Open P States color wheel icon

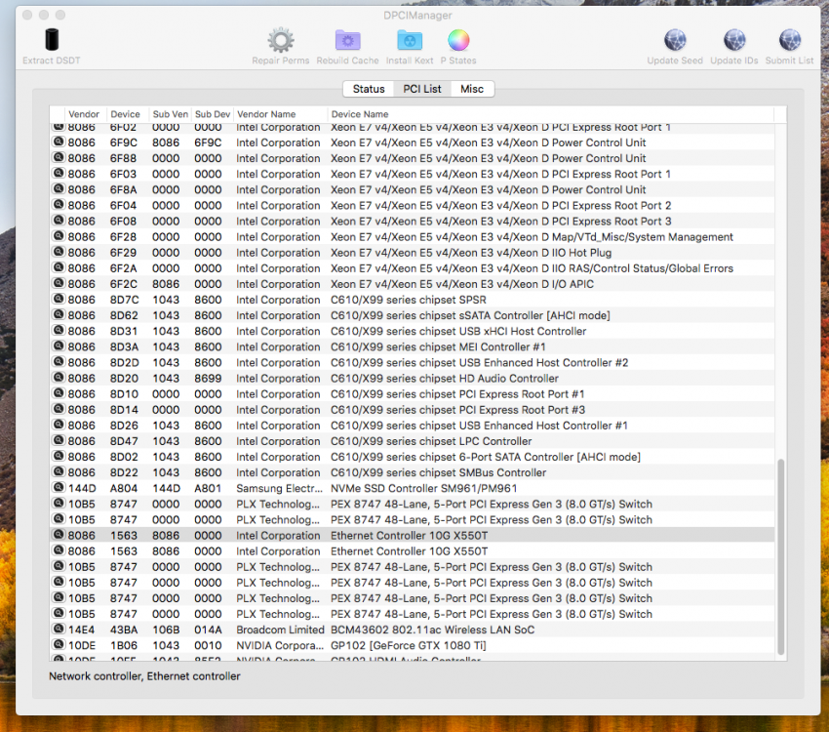(x=458, y=40)
